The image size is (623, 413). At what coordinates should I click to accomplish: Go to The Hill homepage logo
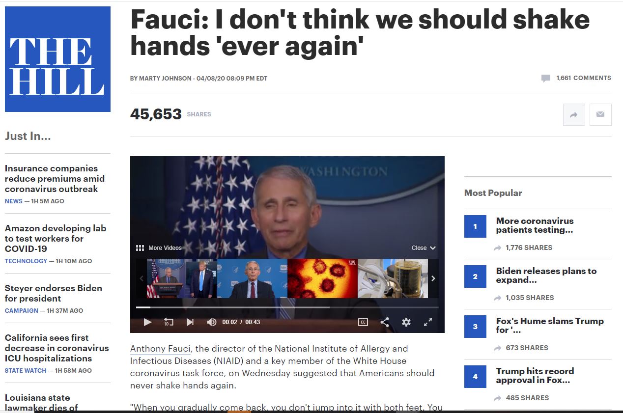click(57, 59)
